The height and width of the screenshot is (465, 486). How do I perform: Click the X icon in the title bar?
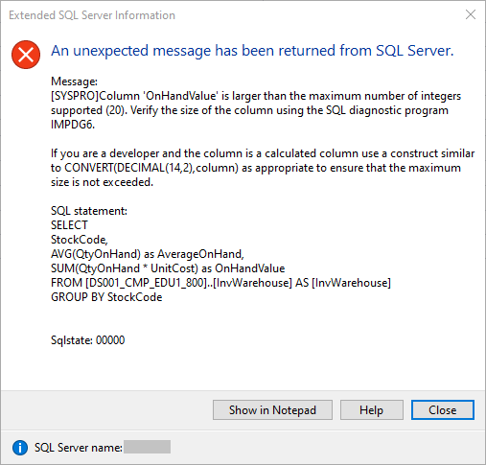(x=471, y=14)
